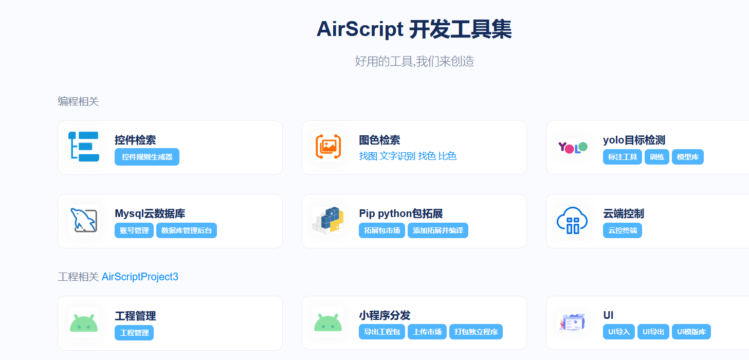
Task: Click the 上传市场 button
Action: click(x=427, y=332)
